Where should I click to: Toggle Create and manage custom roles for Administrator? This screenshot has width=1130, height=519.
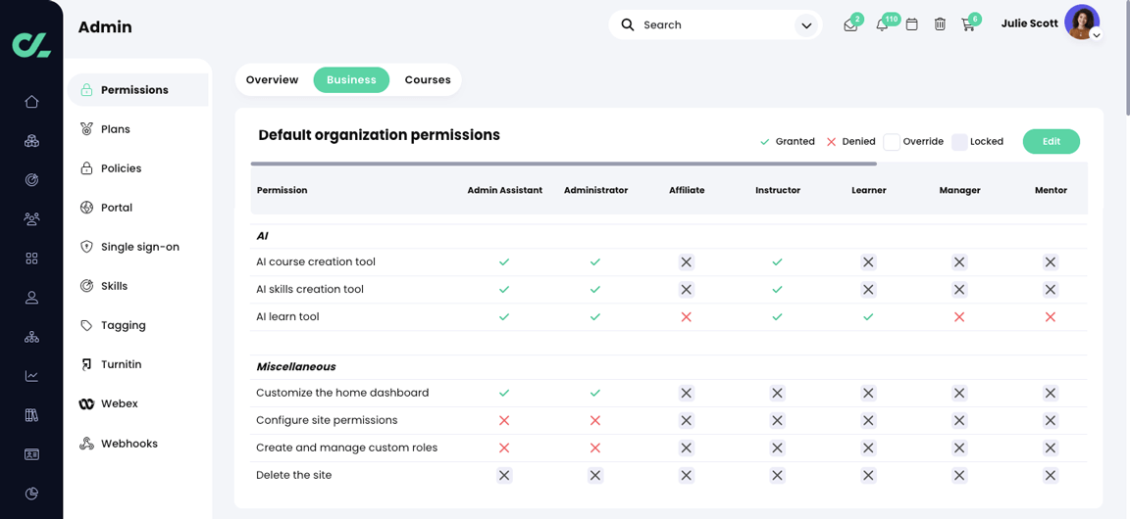point(594,448)
